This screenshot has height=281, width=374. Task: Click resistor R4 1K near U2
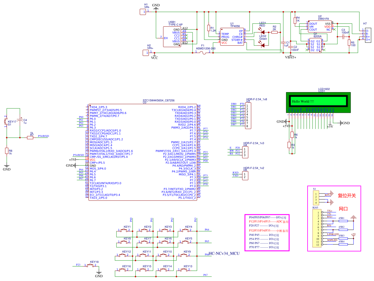(x=295, y=20)
